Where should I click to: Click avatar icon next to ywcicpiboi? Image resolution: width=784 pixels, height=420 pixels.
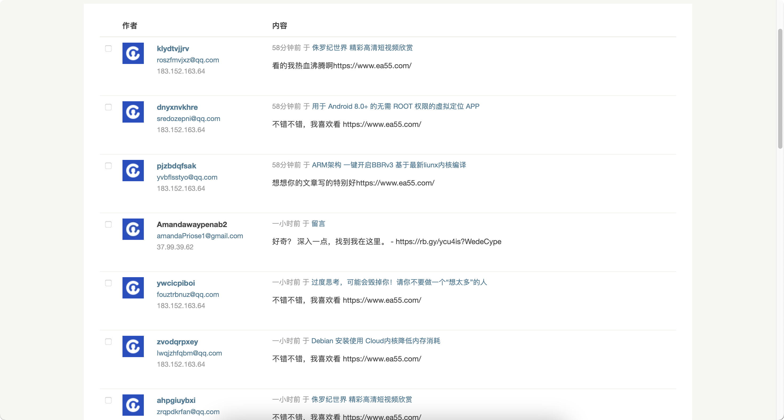point(133,288)
